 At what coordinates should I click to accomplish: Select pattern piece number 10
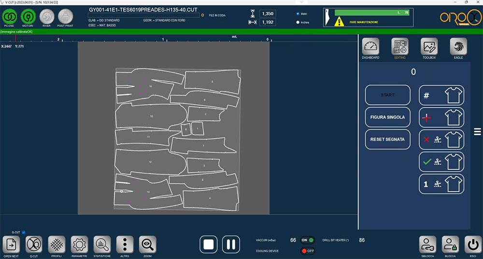(x=151, y=117)
